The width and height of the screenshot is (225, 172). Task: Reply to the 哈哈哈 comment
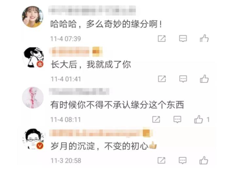183,38
